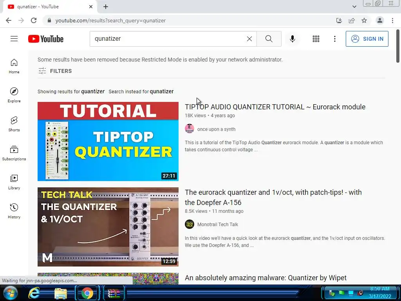The image size is (401, 301).
Task: Open the FILTERS options
Action: (x=55, y=71)
